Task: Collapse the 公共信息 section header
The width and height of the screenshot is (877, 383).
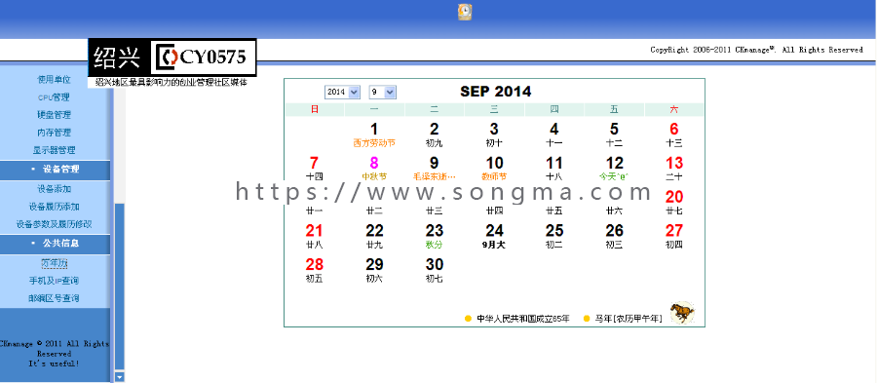Action: point(55,244)
